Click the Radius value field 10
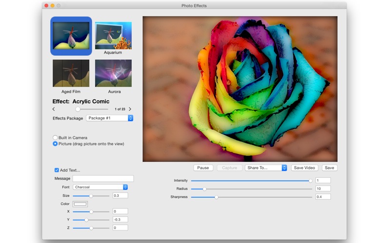Image resolution: width=390 pixels, height=243 pixels. click(x=323, y=189)
